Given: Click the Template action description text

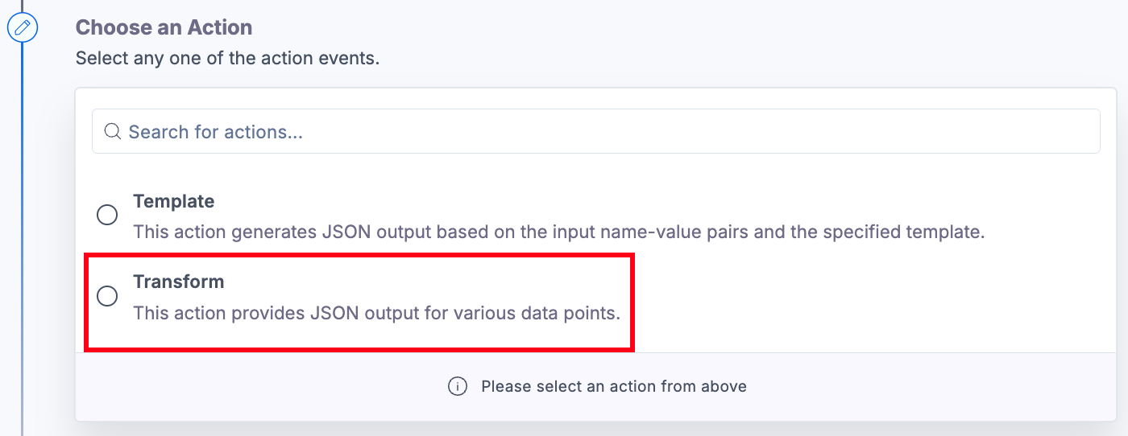Looking at the screenshot, I should tap(558, 232).
